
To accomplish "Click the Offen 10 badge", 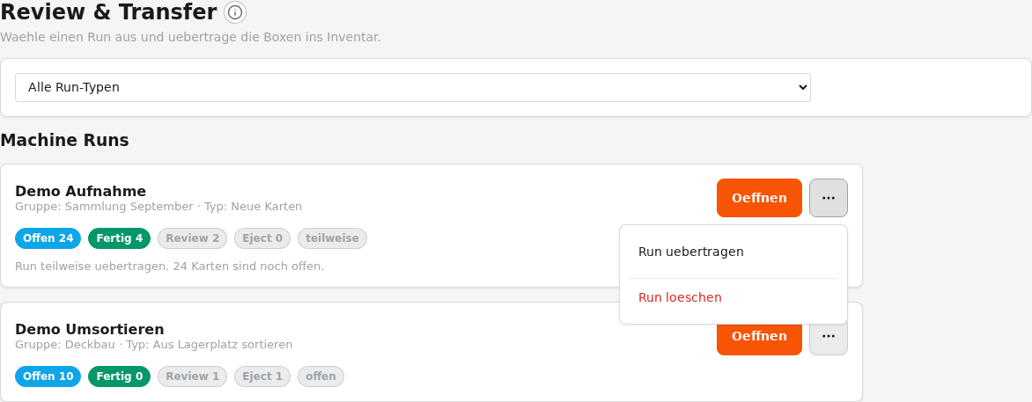I will [x=48, y=376].
